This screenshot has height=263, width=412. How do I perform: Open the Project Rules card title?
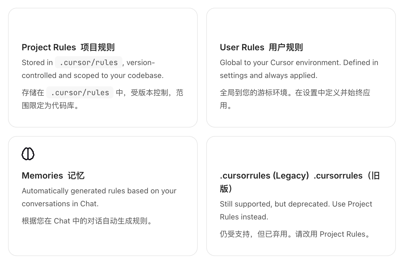click(68, 47)
